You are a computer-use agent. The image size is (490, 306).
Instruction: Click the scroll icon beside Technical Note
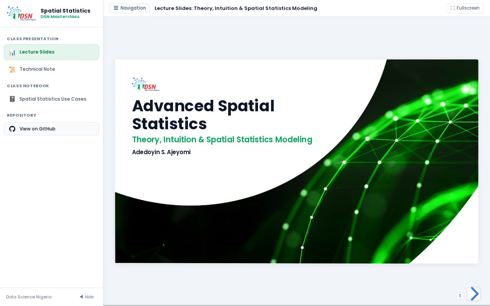(x=12, y=70)
